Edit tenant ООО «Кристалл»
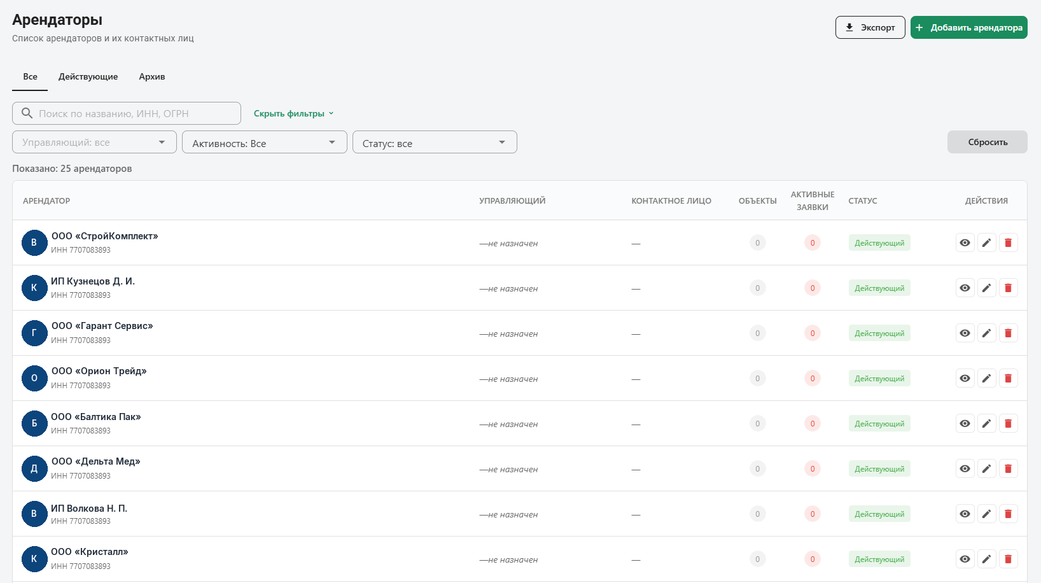Viewport: 1041px width, 583px height. 986,559
